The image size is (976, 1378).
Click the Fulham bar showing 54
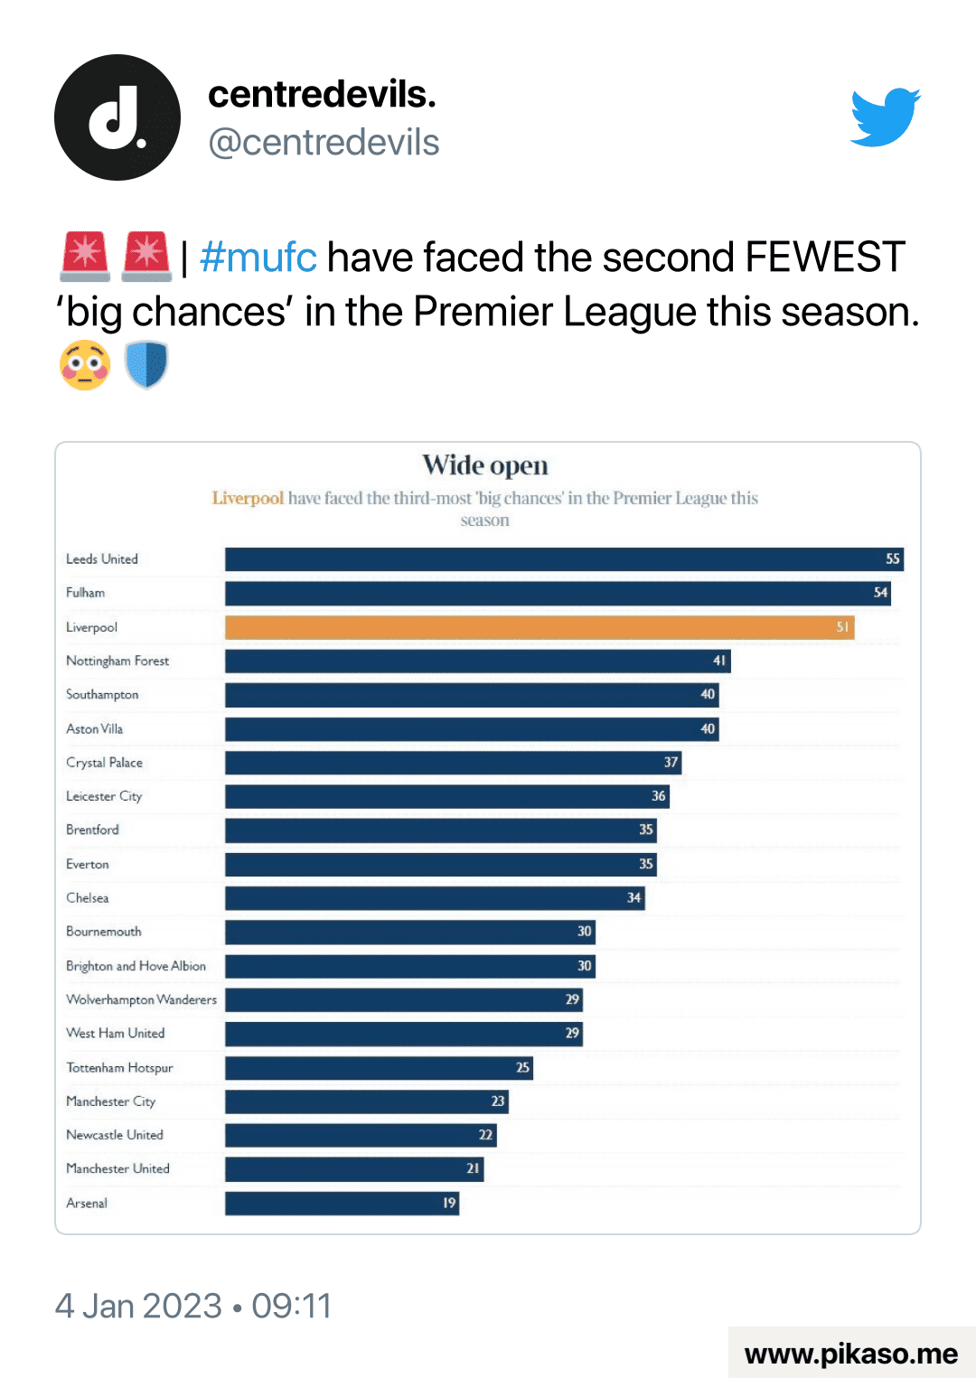558,594
